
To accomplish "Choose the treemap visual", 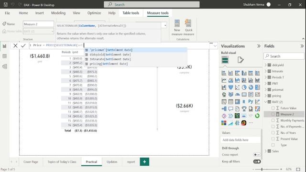I will pyautogui.click(x=257, y=87).
